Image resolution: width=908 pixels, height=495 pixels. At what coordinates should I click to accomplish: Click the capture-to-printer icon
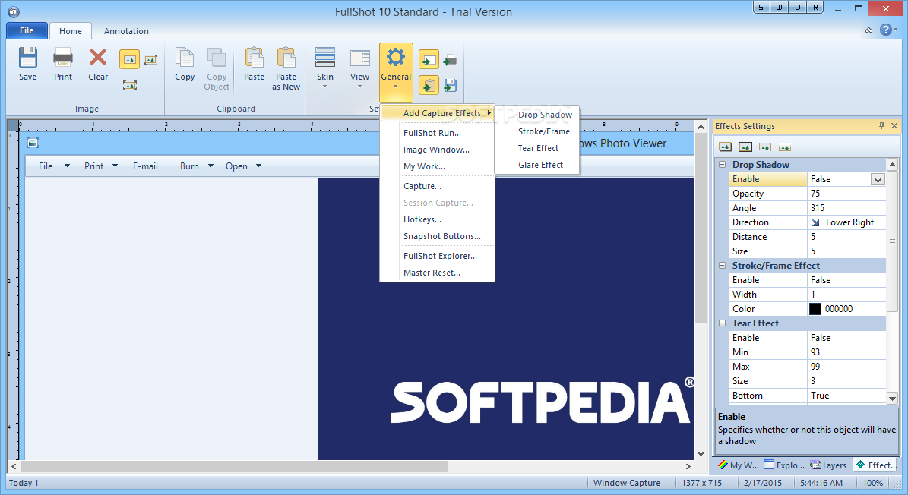click(450, 59)
